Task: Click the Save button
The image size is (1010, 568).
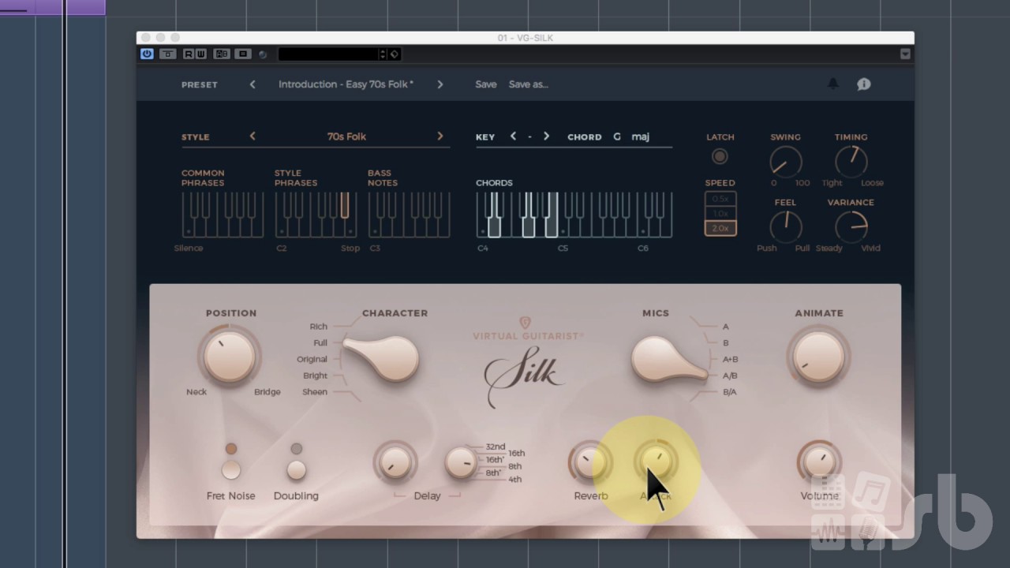Action: (486, 84)
